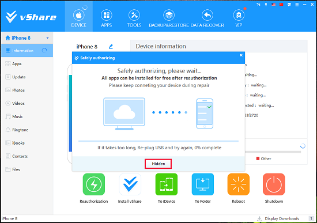Click the green Reauthorization icon

pos(94,184)
